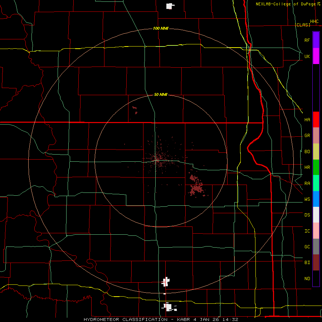
Task: Click the RA light green legend swatch
Action: [316, 183]
